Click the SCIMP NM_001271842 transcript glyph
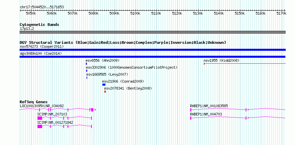This screenshot has width=295, height=145. [65, 126]
